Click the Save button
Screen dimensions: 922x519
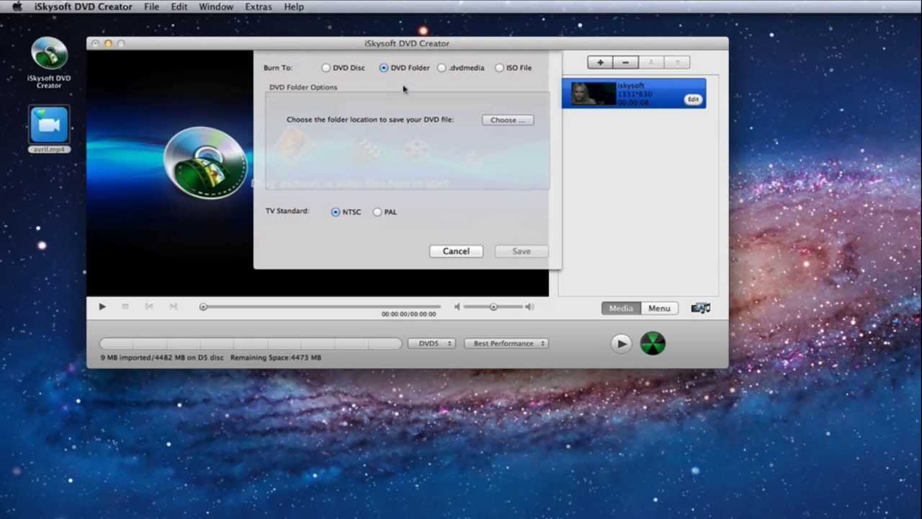522,251
